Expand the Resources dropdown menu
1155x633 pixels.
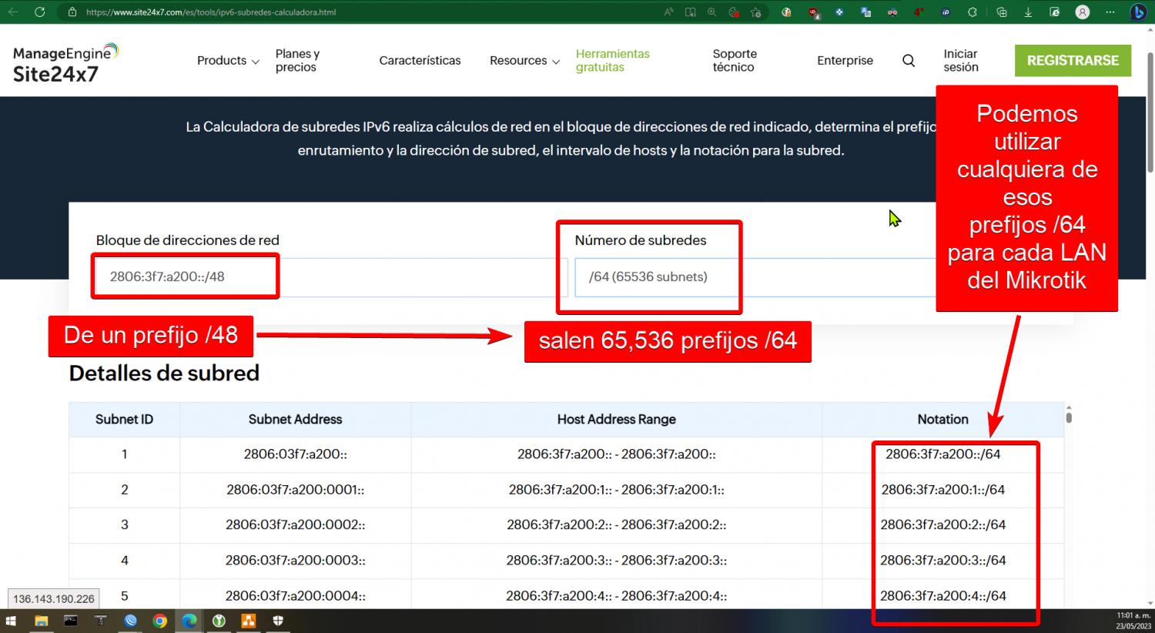(x=524, y=61)
